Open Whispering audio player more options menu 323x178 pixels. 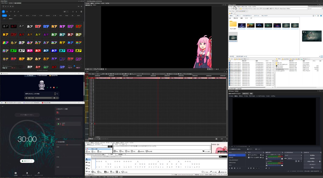click(x=57, y=98)
